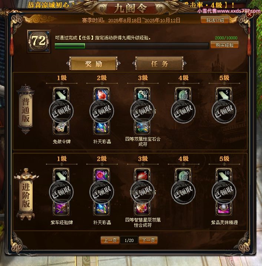Go to previous page with 上一页
262x266 pixels.
(x=110, y=240)
